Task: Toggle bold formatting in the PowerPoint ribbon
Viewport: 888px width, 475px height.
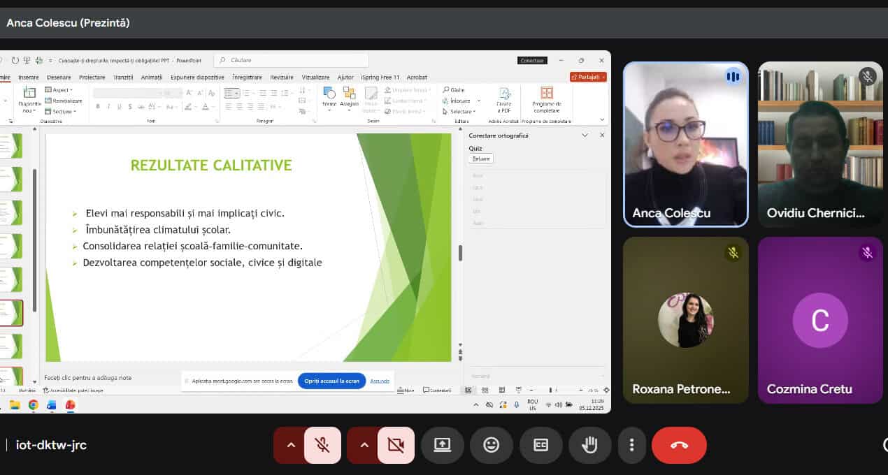Action: pos(98,107)
